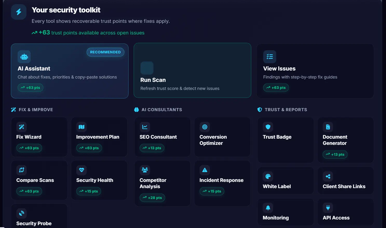The image size is (386, 228).
Task: Open the Competitor Analysis people icon
Action: (x=145, y=170)
